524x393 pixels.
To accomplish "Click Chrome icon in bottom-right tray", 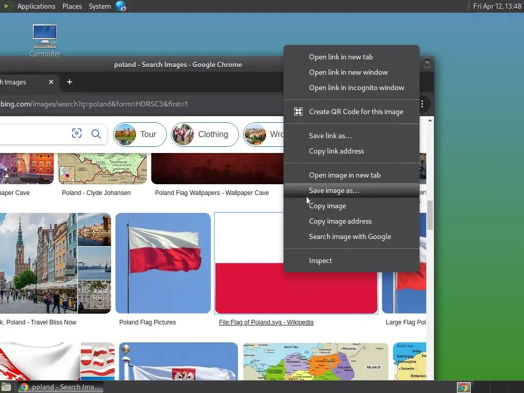I will tap(464, 388).
